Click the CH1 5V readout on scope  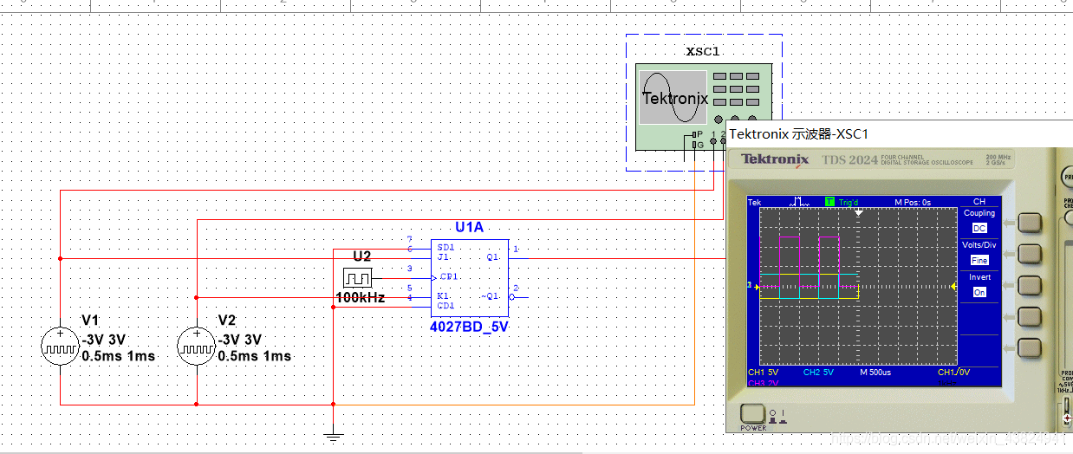(764, 373)
